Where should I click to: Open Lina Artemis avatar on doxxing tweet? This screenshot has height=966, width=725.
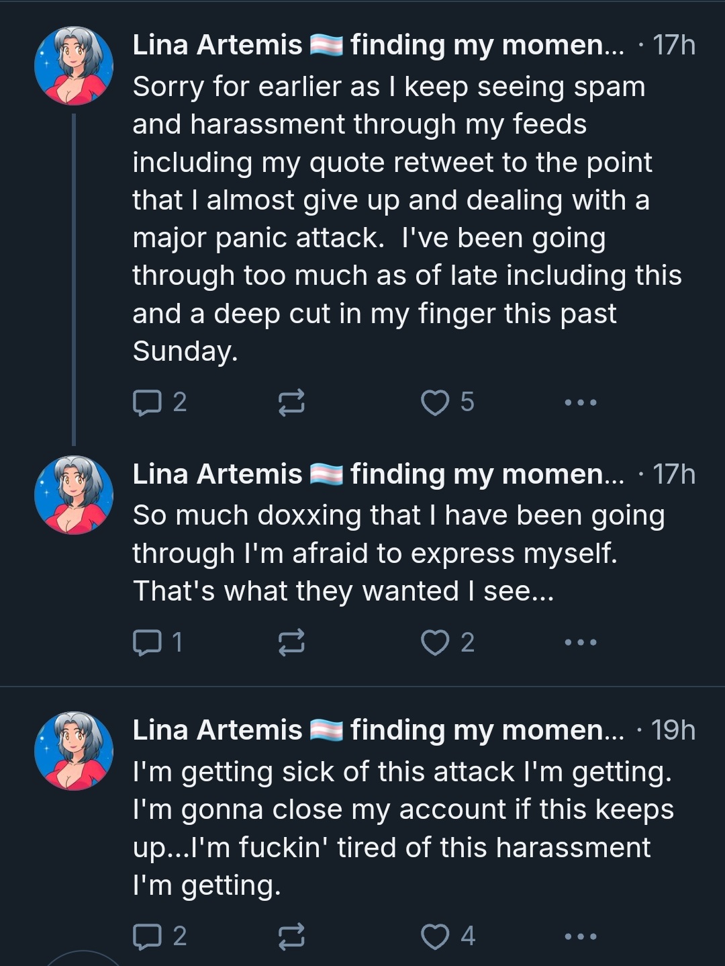click(74, 495)
